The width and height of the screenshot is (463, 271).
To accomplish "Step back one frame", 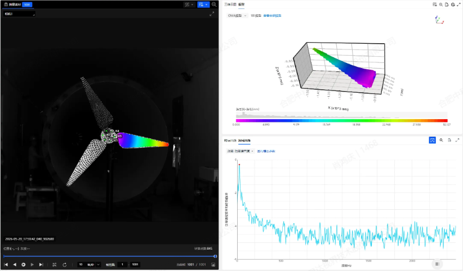I will click(x=15, y=264).
